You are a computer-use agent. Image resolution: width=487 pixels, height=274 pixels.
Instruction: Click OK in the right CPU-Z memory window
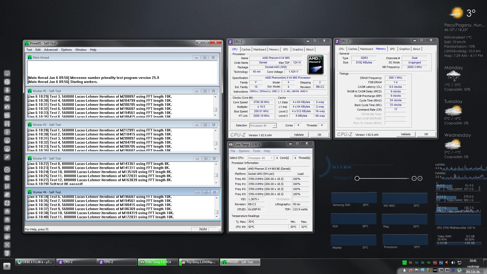coord(426,134)
